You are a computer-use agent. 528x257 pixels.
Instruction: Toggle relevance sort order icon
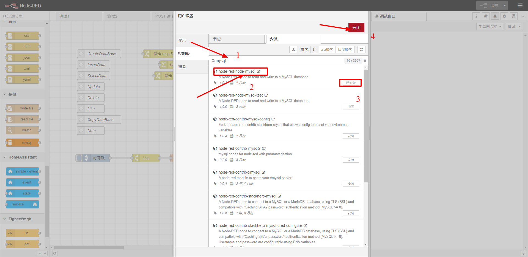[x=315, y=49]
